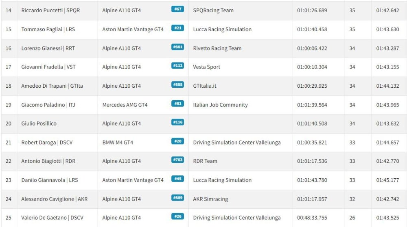Click BMW M4 GT4 car cell

118,143
